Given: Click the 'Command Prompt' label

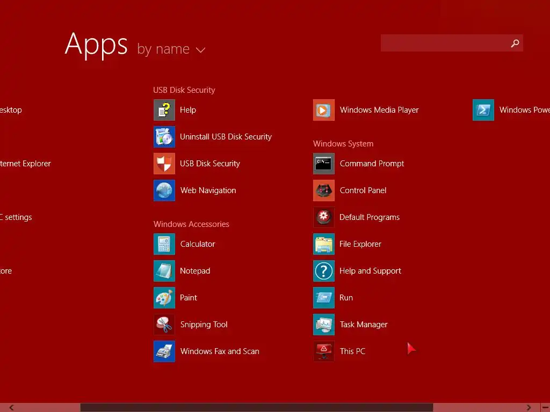Looking at the screenshot, I should [x=372, y=164].
